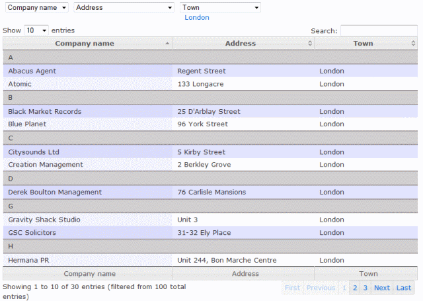The image size is (423, 301).
Task: Click the London town cell for Abacus Agent
Action: coord(365,71)
